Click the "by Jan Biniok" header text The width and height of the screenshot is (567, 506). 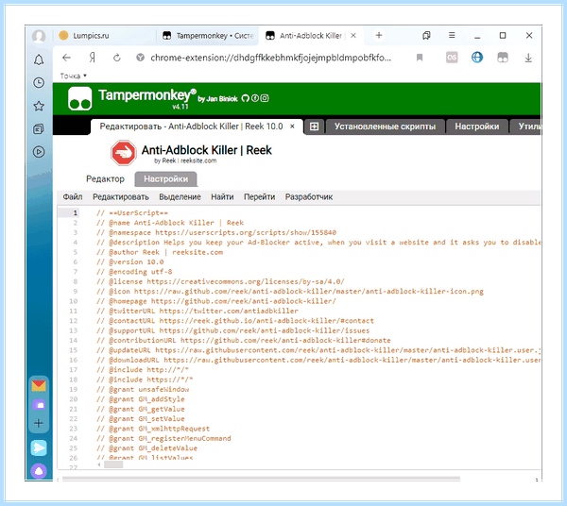point(217,99)
